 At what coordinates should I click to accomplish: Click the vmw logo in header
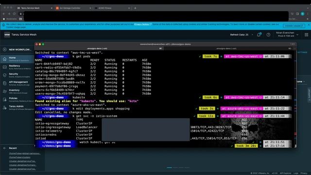tap(7, 35)
